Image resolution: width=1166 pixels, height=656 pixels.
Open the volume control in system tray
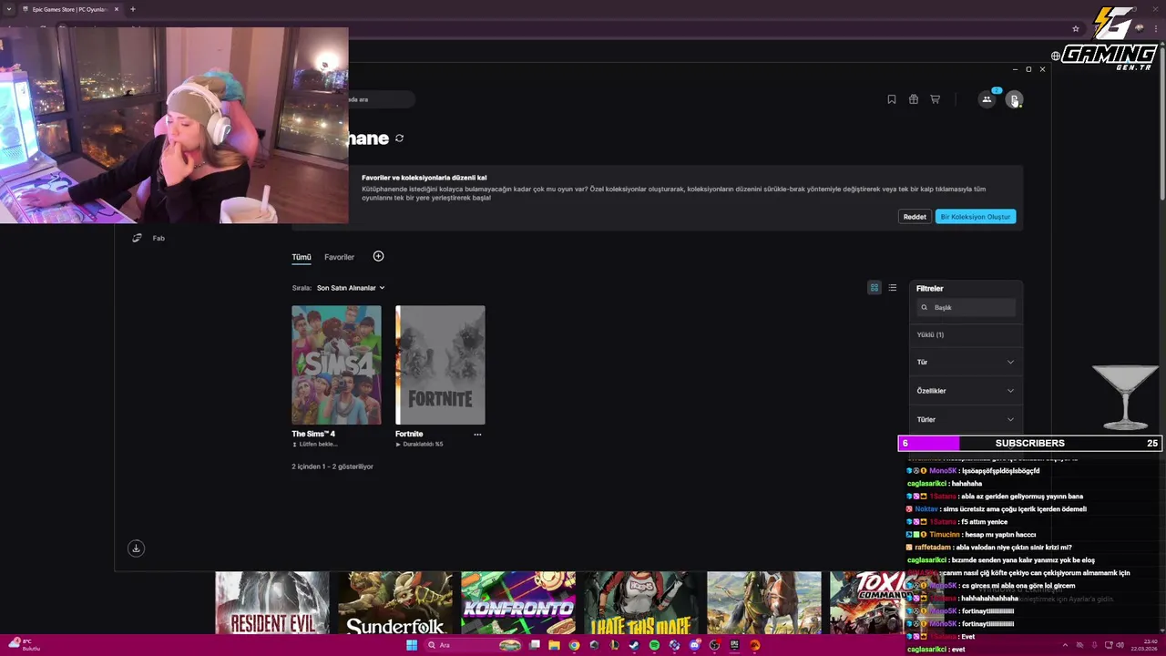click(x=1120, y=645)
